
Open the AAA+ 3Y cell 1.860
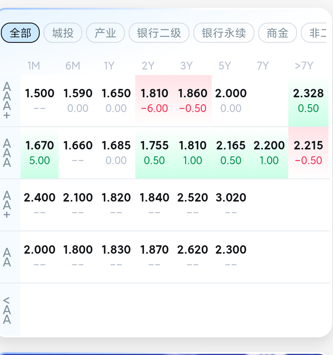tap(192, 100)
